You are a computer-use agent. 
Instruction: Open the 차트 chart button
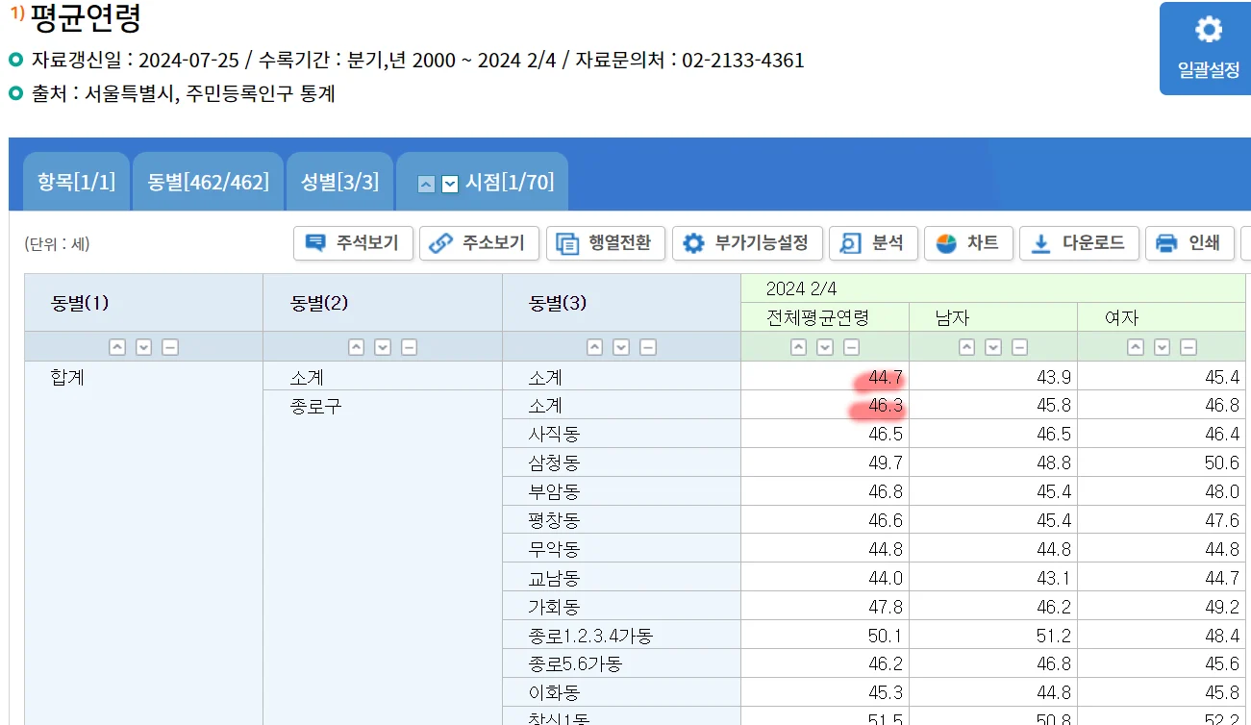(x=968, y=243)
